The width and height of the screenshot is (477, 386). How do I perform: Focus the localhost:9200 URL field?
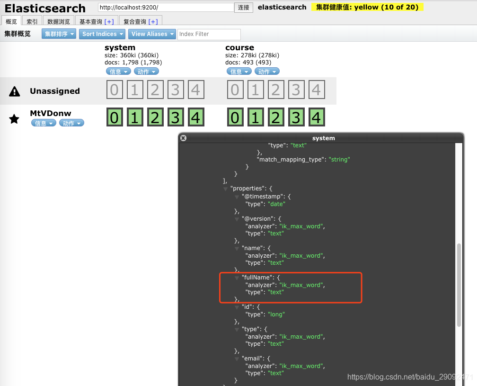166,7
